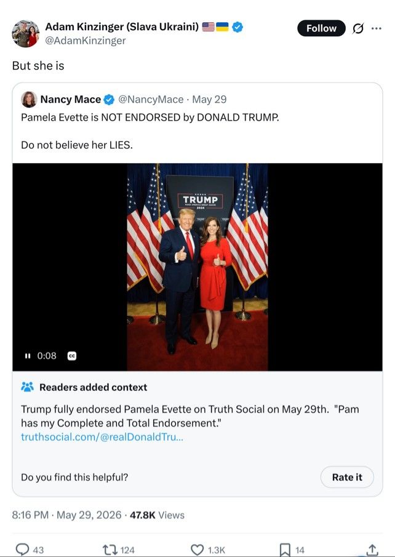
Task: Pause the video playback
Action: point(27,356)
